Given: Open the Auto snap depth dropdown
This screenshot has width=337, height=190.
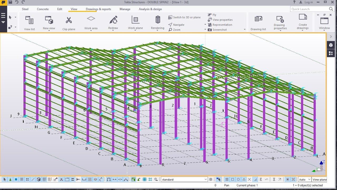Looking at the screenshot, I should (309, 179).
